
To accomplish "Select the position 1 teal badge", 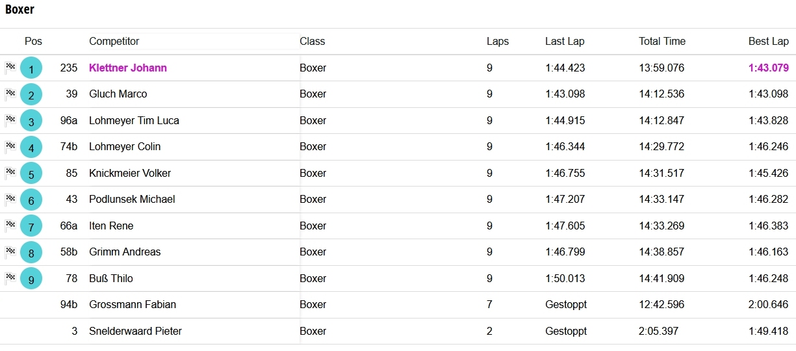I will [31, 68].
